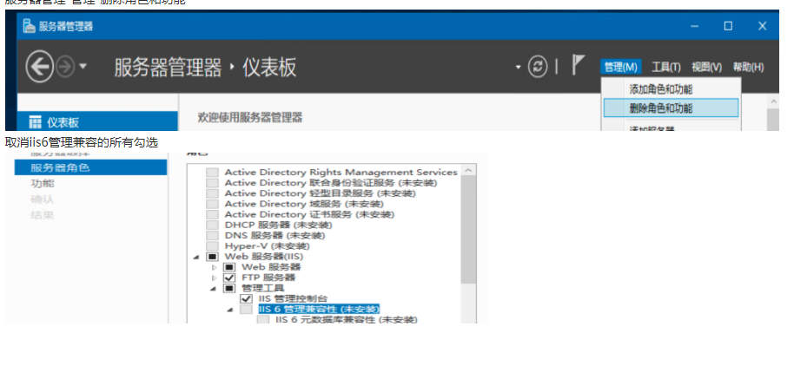Toggle the Web 服务器(IIS) checkbox
Viewport: 794px width, 366px height.
click(x=212, y=257)
